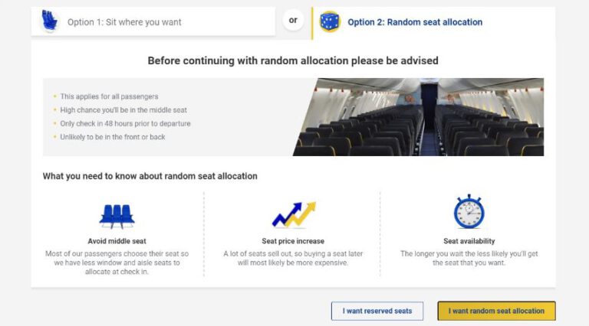This screenshot has width=589, height=326.
Task: Click the blue stopwatch icon
Action: point(469,211)
